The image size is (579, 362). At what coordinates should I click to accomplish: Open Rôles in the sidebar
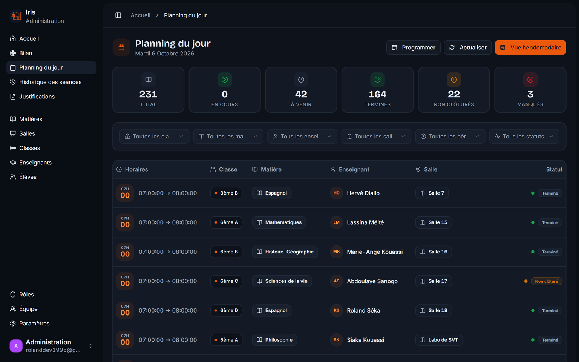51,295
